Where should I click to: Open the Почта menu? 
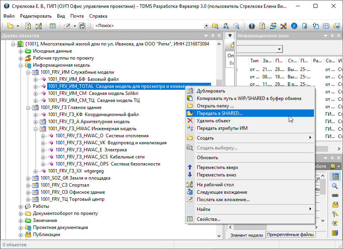pos(77,16)
